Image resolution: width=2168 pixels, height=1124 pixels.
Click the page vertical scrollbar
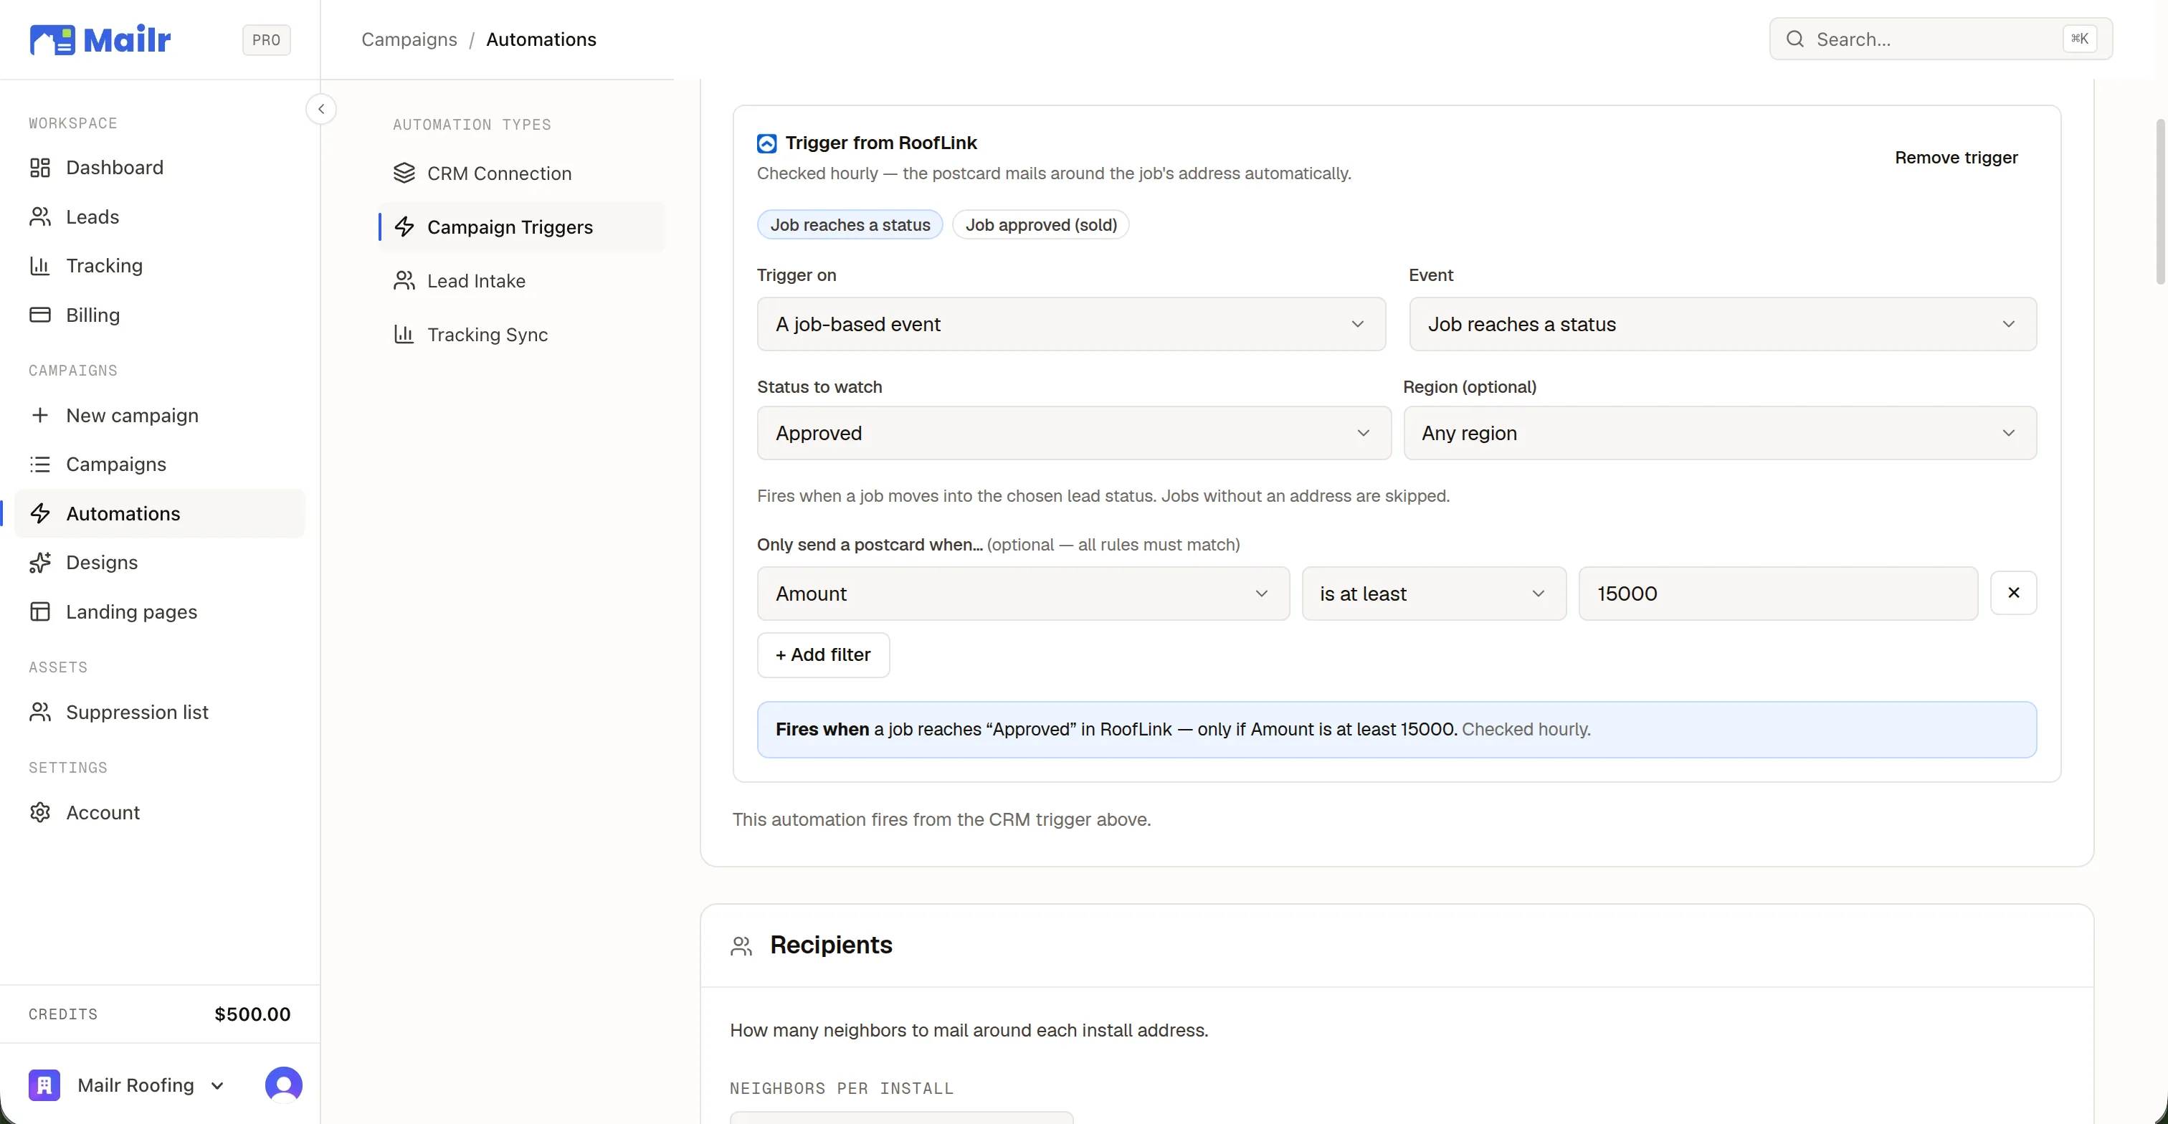(2160, 202)
